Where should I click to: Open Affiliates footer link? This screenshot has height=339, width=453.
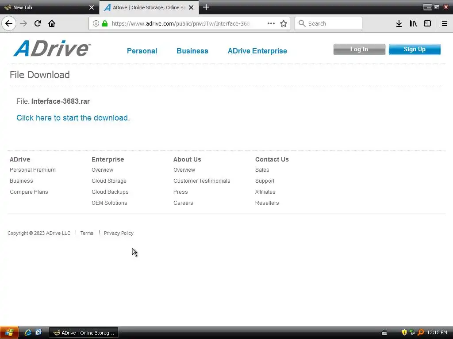pyautogui.click(x=265, y=192)
